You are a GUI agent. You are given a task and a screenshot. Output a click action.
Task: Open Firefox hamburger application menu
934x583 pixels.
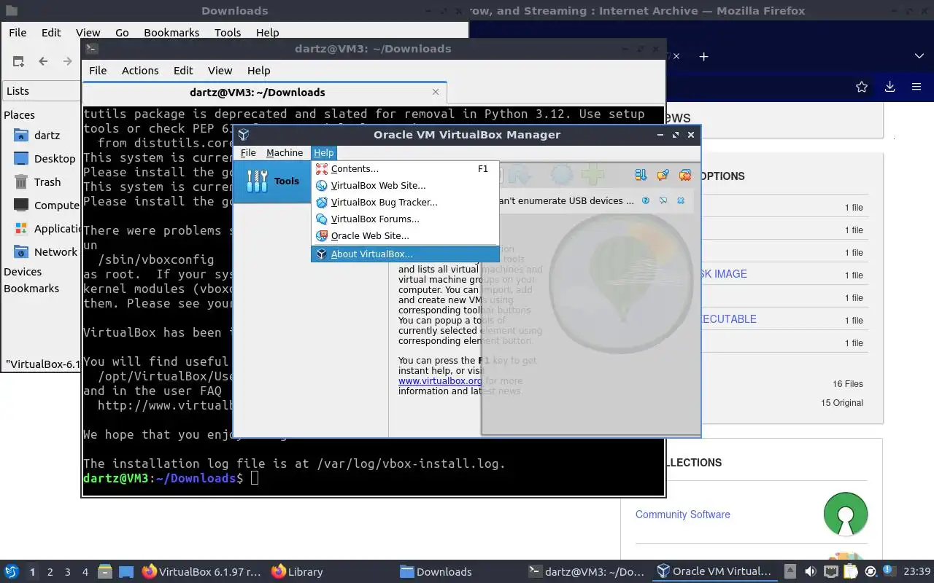click(916, 87)
